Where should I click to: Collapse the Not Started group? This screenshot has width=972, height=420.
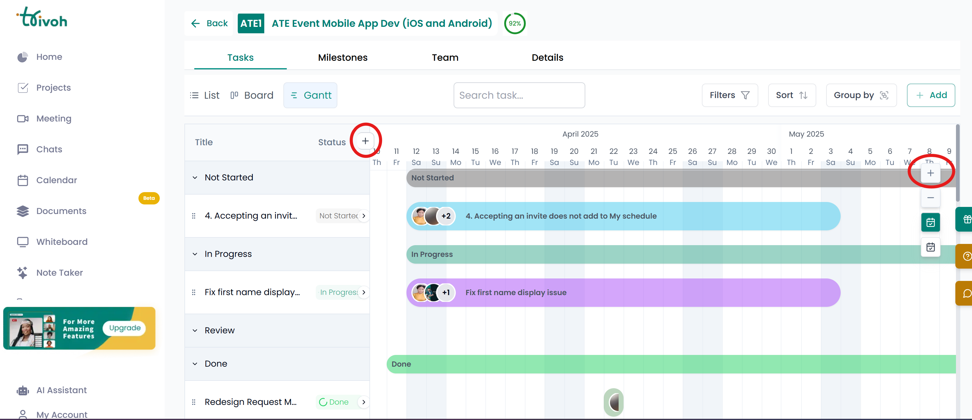(195, 177)
